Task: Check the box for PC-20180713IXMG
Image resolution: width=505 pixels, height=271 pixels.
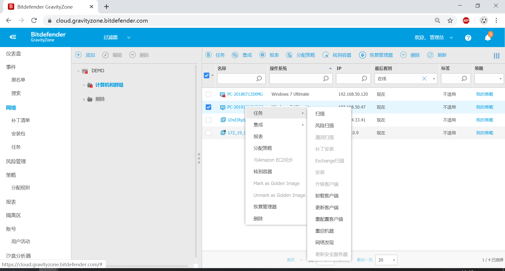Action: pyautogui.click(x=209, y=94)
